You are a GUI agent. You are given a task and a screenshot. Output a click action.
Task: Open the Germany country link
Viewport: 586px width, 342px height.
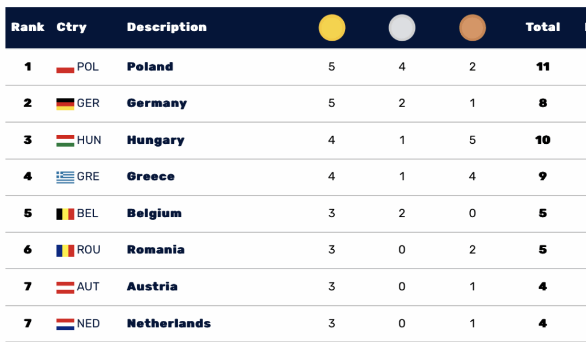(157, 103)
